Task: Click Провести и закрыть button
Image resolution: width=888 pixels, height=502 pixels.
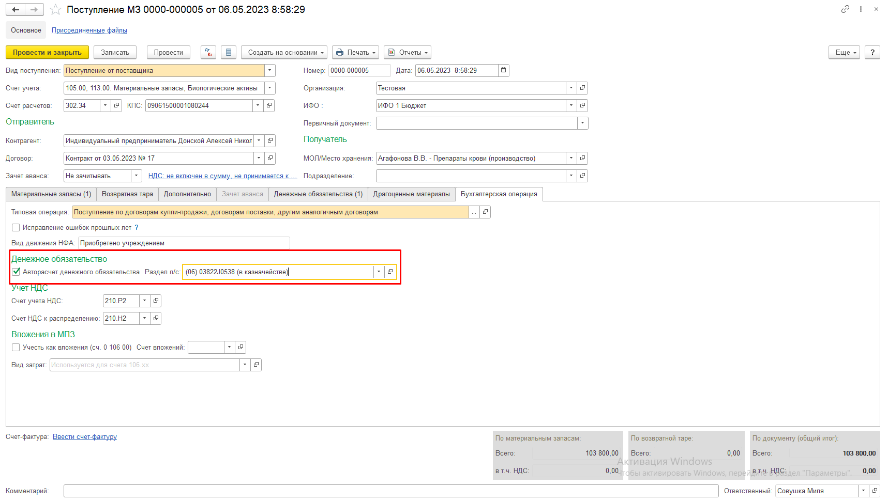Action: point(47,52)
